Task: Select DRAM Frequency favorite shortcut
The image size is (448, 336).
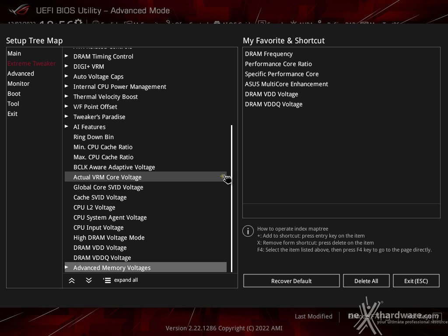Action: coord(269,54)
